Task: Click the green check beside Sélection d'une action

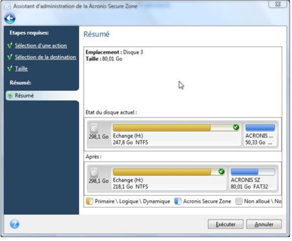Action: coord(10,45)
